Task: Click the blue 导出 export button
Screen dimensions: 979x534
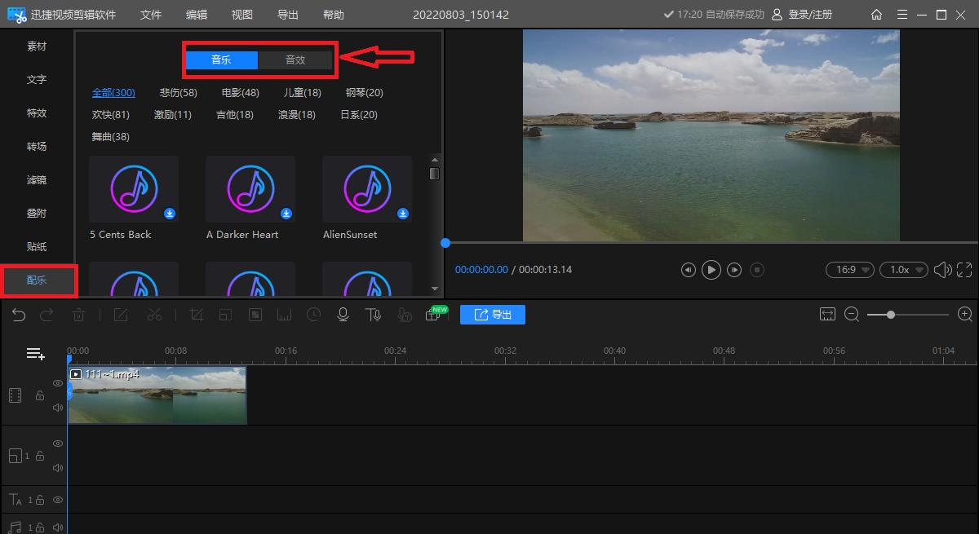Action: click(x=493, y=315)
